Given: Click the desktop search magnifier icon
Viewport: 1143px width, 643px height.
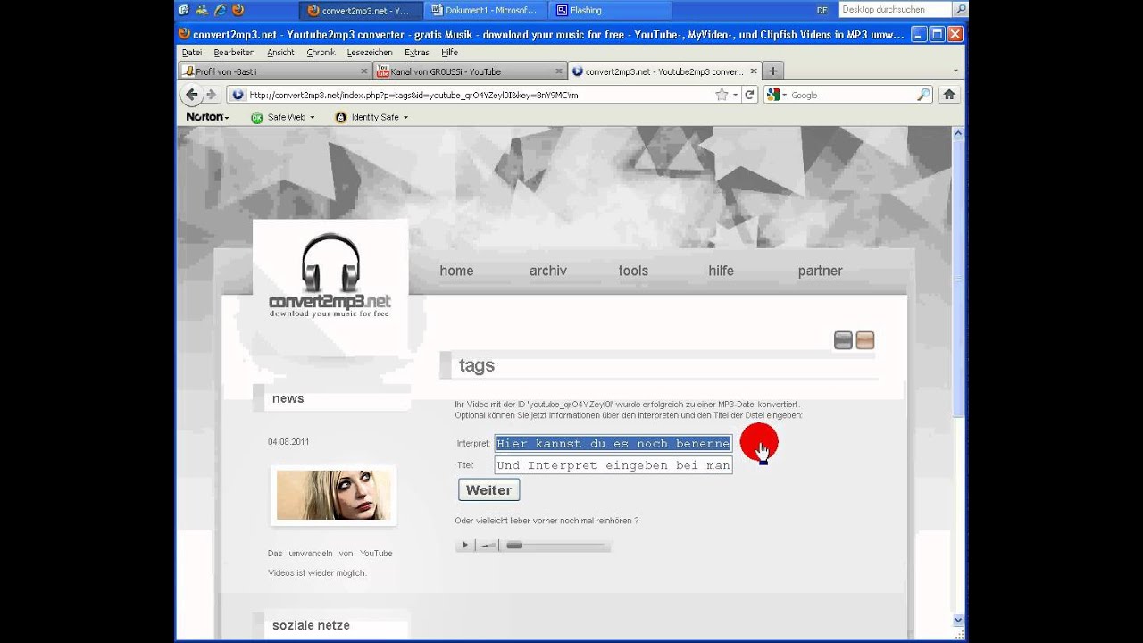Looking at the screenshot, I should click(x=961, y=10).
